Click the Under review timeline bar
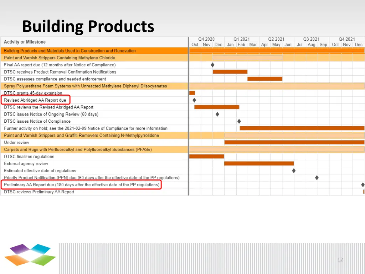 [294, 142]
